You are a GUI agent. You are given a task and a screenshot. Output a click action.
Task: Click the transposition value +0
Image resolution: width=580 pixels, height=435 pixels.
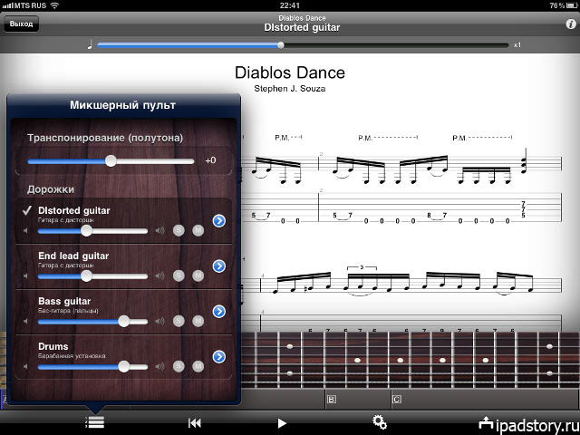click(x=210, y=160)
